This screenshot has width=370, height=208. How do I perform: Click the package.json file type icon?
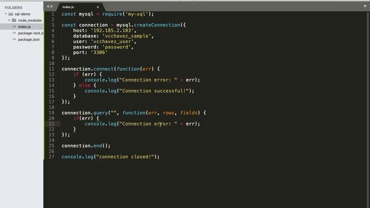point(14,39)
